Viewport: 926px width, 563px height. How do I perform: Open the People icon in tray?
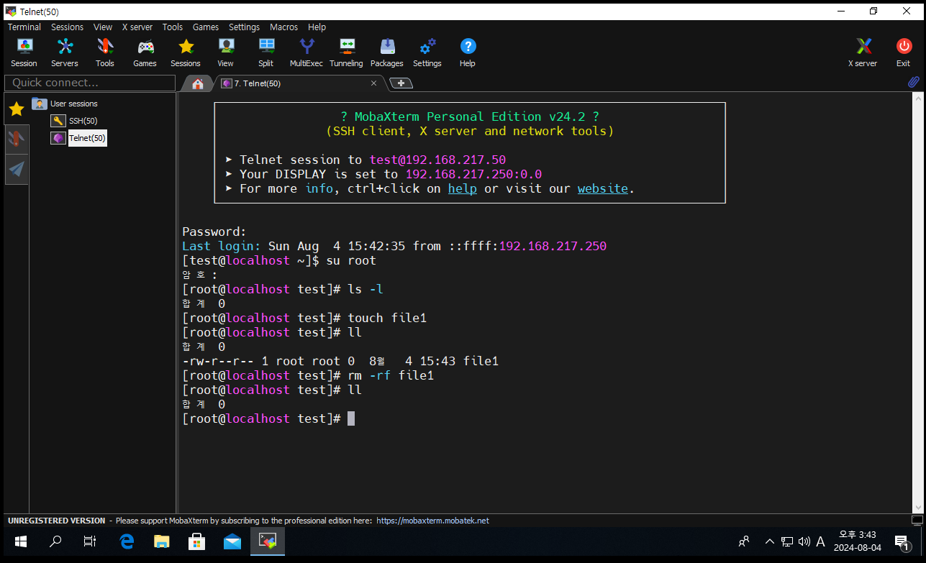point(744,541)
